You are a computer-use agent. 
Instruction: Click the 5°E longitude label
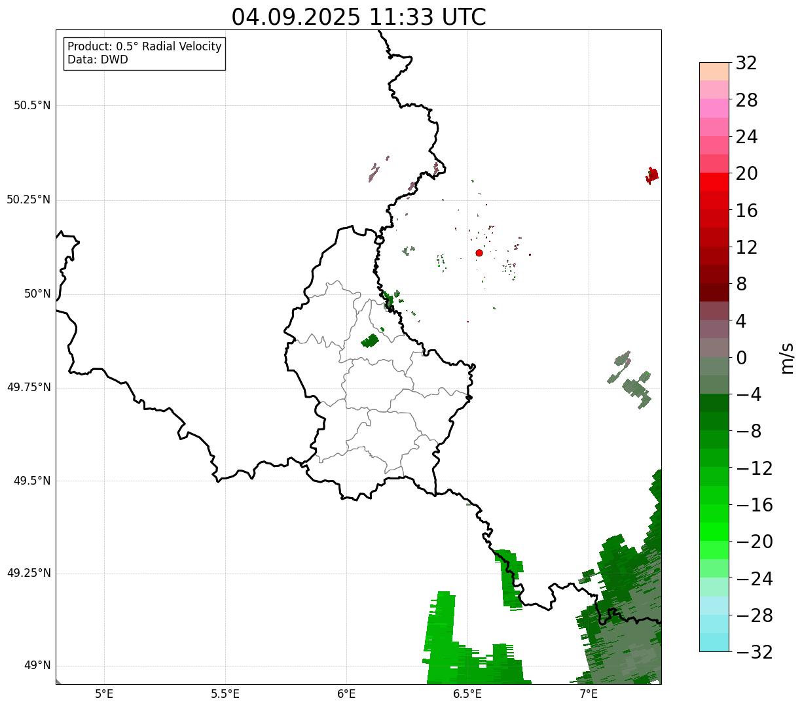104,694
